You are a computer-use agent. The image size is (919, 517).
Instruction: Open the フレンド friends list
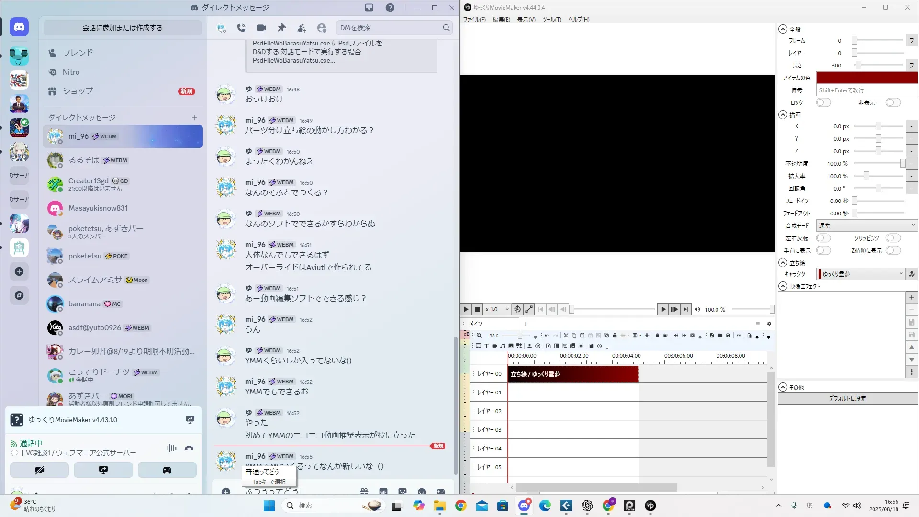78,53
